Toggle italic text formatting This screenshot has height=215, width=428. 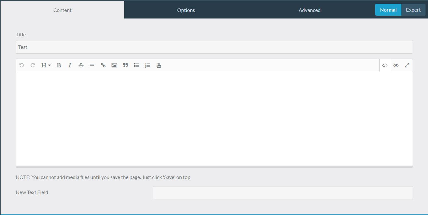pyautogui.click(x=70, y=65)
